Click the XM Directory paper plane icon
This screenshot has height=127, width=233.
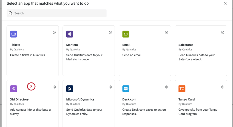(x=13, y=89)
